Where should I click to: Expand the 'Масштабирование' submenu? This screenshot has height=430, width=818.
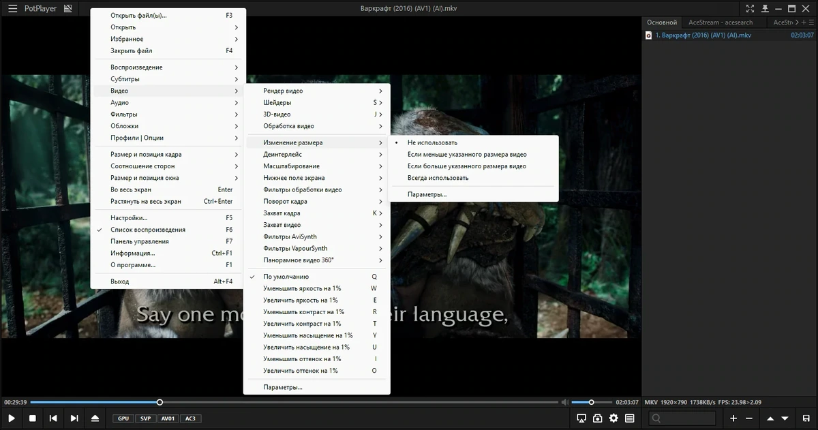click(317, 166)
